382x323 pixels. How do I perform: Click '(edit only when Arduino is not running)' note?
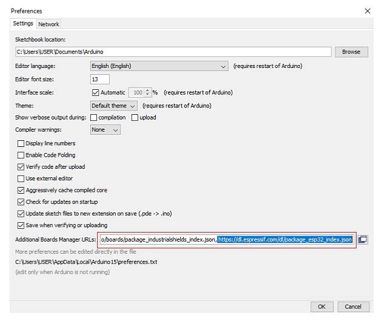(62, 272)
